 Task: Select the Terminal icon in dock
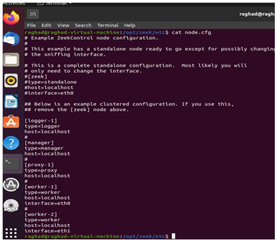11,164
